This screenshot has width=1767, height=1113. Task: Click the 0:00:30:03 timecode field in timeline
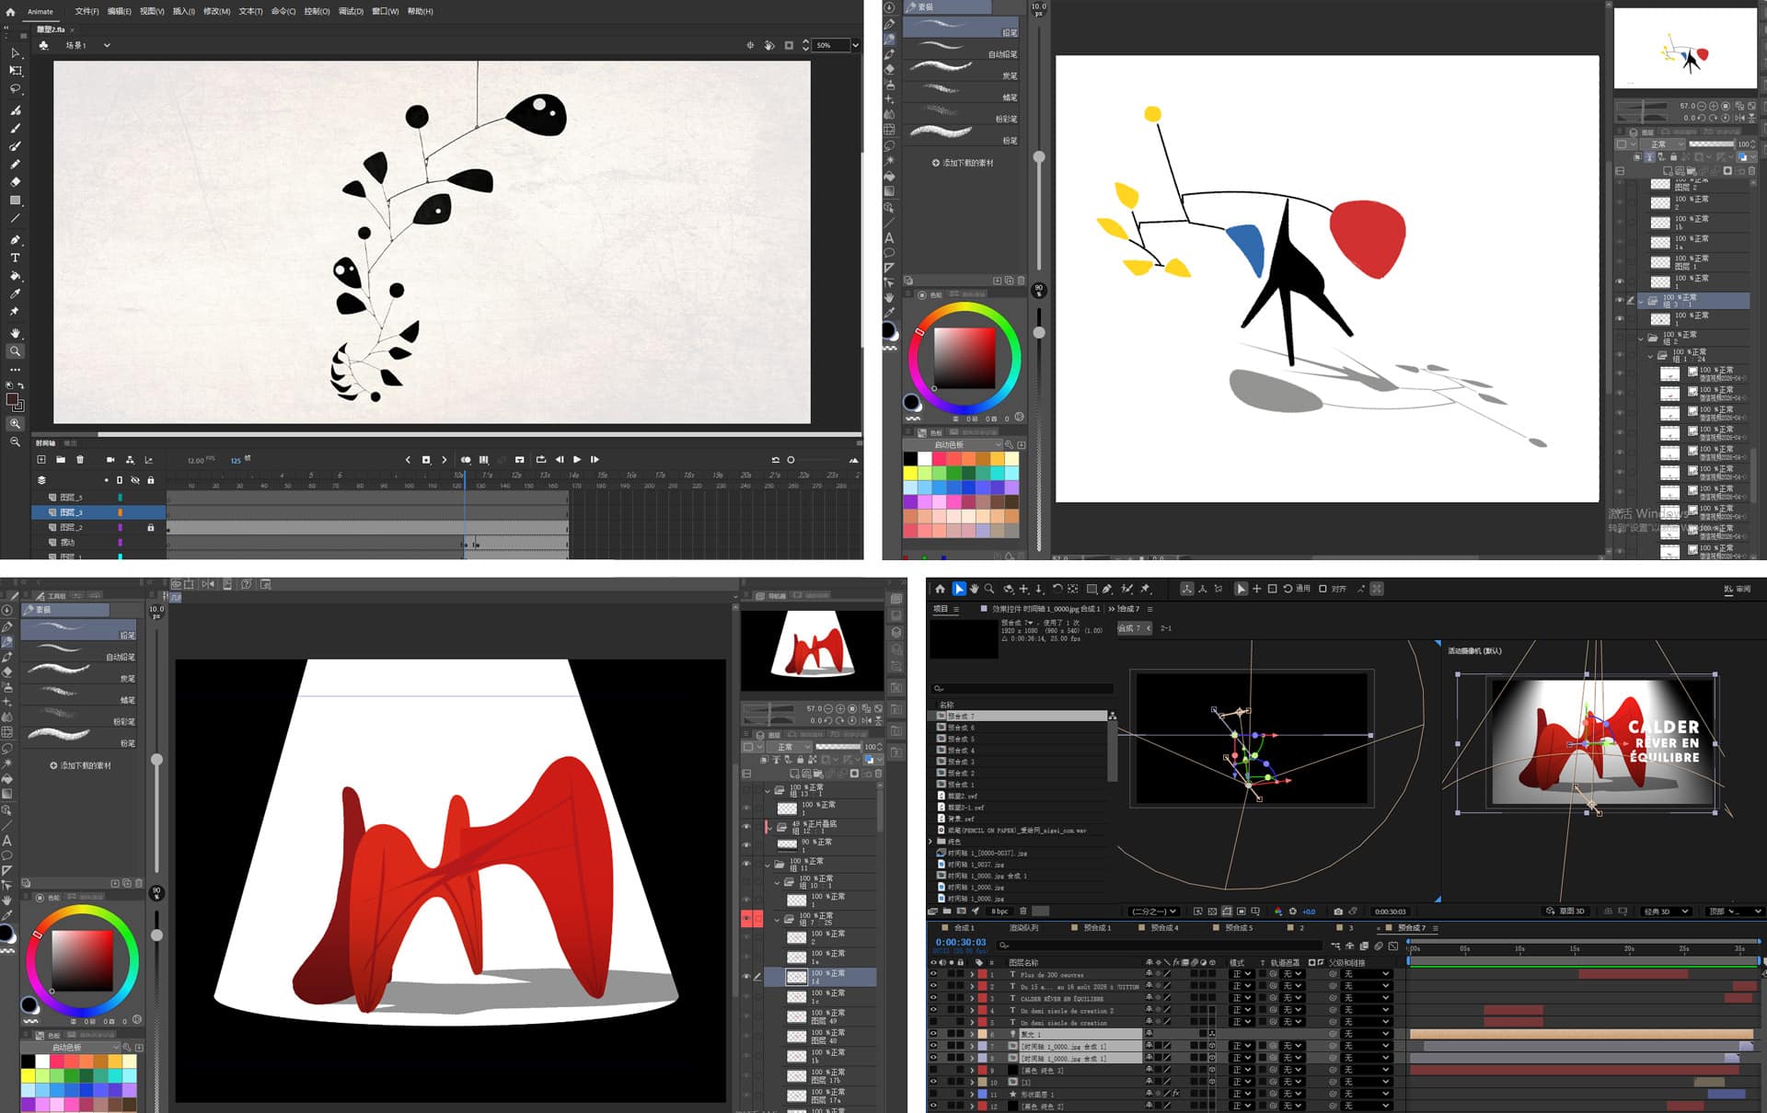[961, 942]
